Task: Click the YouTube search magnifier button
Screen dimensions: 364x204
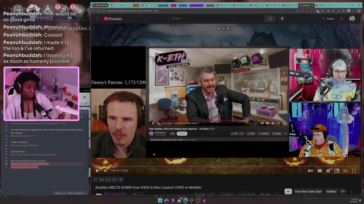Action: pyautogui.click(x=270, y=19)
